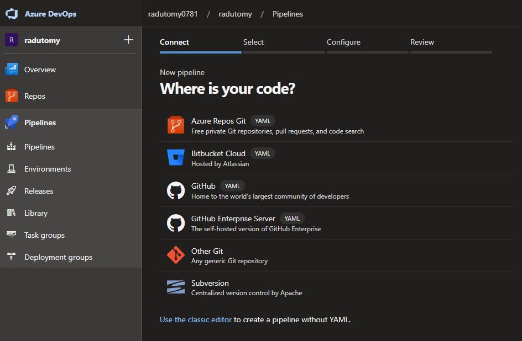Viewport: 522px width, 341px height.
Task: Click the YAML badge beside GitHub Enterprise Server
Action: click(292, 219)
